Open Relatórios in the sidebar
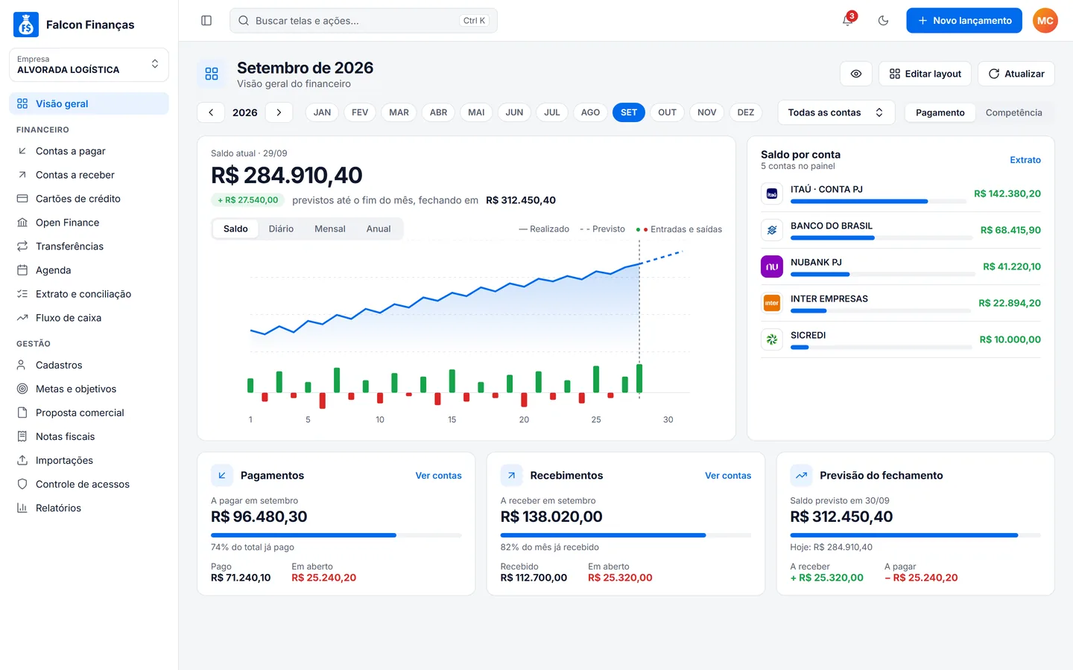 point(89,508)
